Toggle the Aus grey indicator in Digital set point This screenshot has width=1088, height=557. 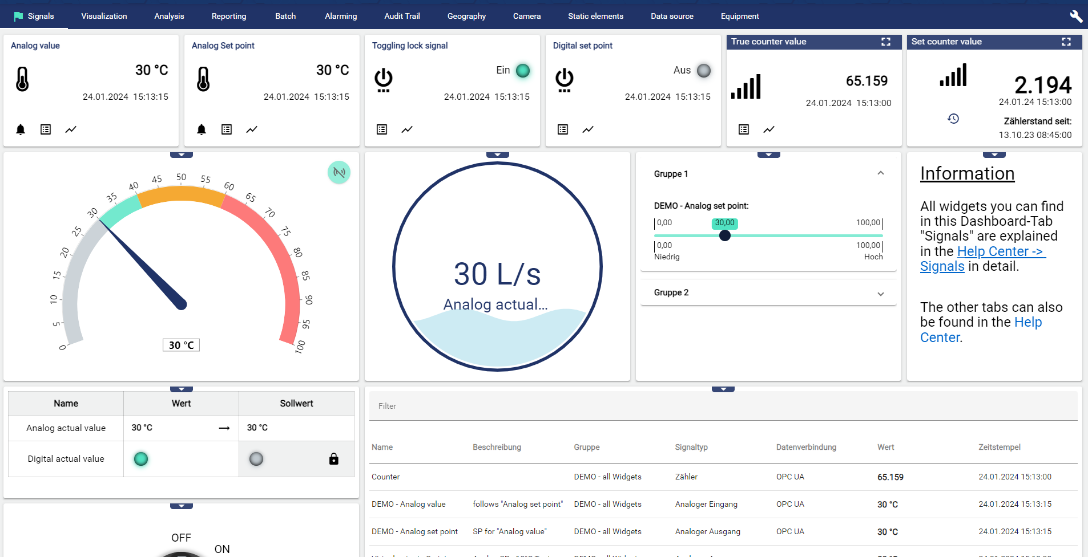tap(704, 70)
